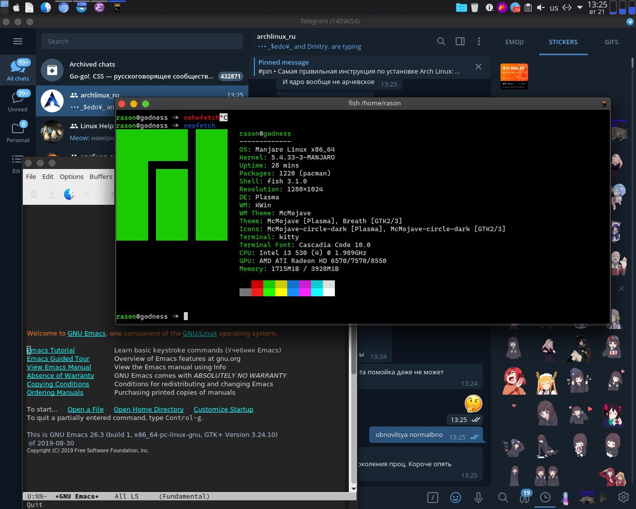Select the Unread chats folder
Screen dimensions: 636x509
pyautogui.click(x=18, y=101)
